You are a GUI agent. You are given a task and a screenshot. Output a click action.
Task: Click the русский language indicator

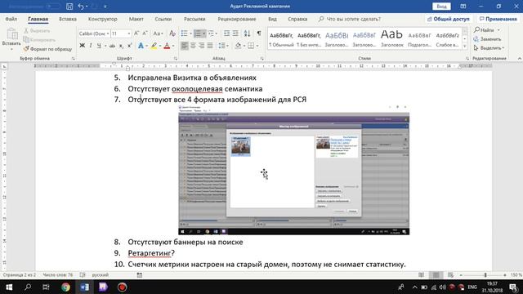click(x=100, y=275)
